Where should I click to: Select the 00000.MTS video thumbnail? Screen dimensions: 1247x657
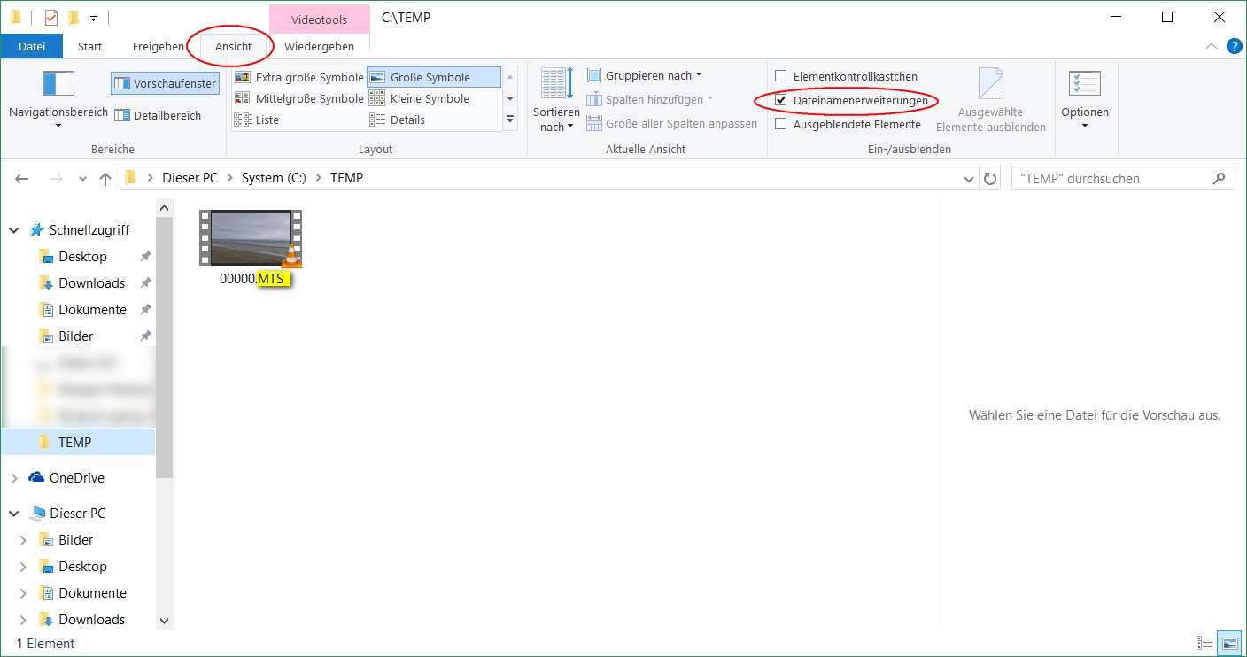click(x=251, y=238)
